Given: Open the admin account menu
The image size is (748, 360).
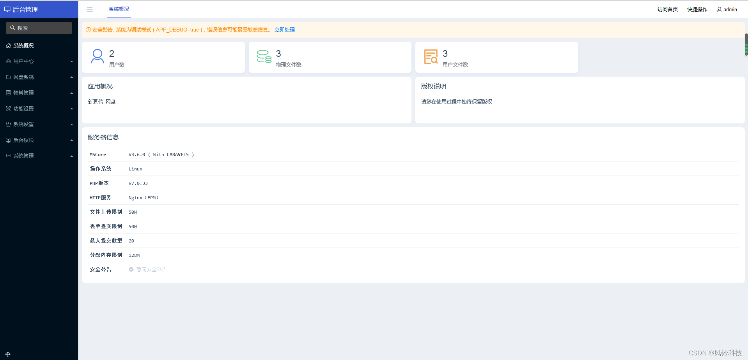Looking at the screenshot, I should [727, 9].
